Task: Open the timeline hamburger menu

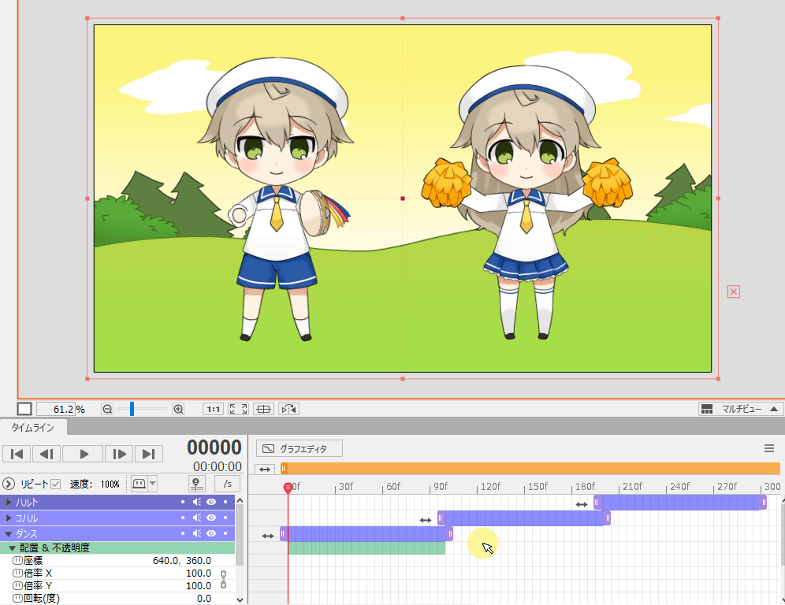Action: 769,448
